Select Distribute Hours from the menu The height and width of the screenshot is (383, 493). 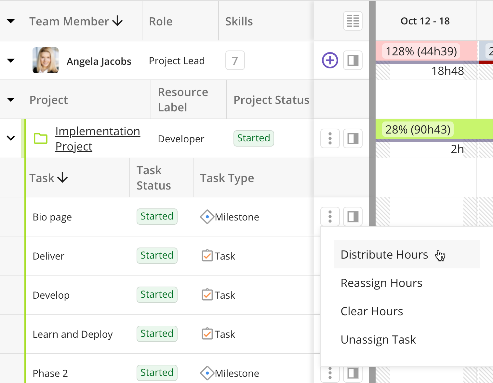(x=384, y=254)
